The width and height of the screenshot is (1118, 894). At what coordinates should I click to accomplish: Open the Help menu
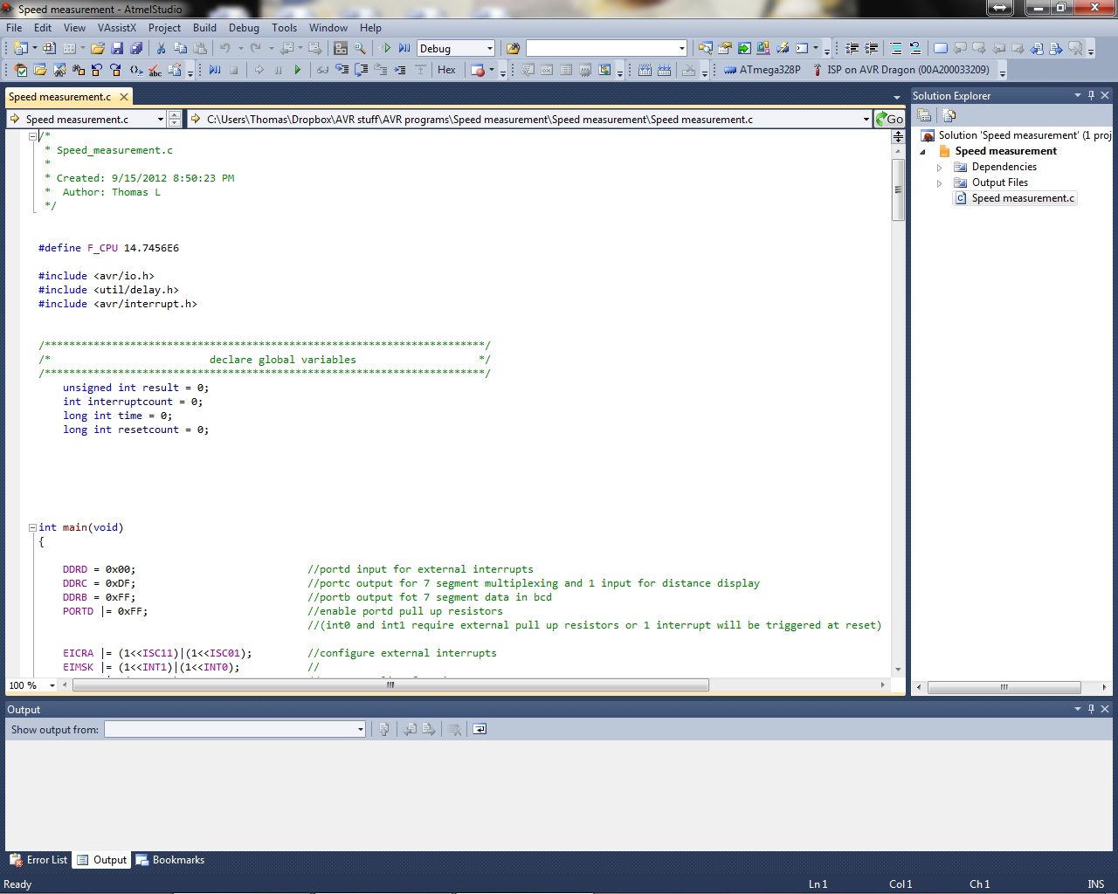[x=370, y=27]
